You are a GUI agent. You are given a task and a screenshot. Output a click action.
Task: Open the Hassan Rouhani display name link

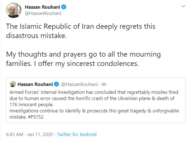point(43,7)
